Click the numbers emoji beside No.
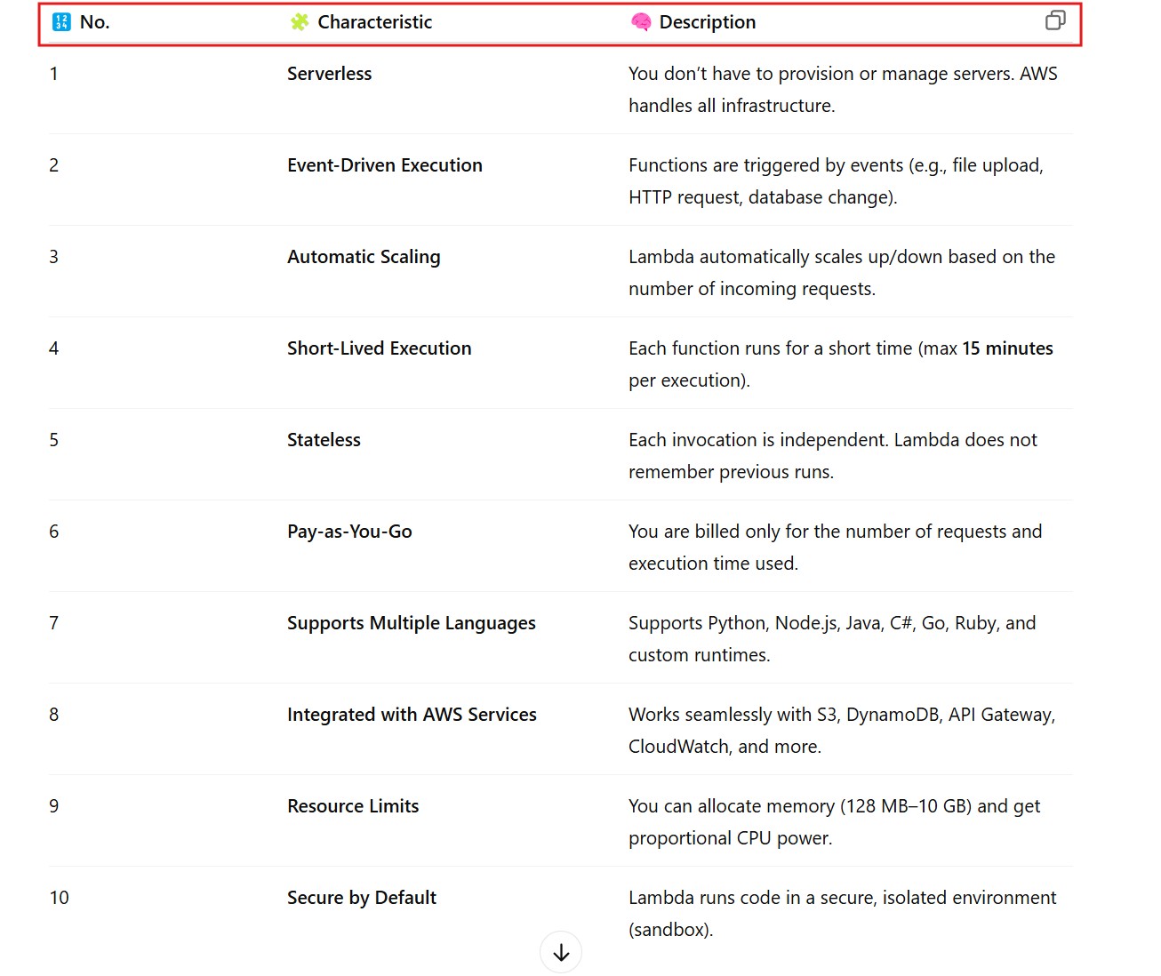This screenshot has height=976, width=1161. pyautogui.click(x=61, y=22)
